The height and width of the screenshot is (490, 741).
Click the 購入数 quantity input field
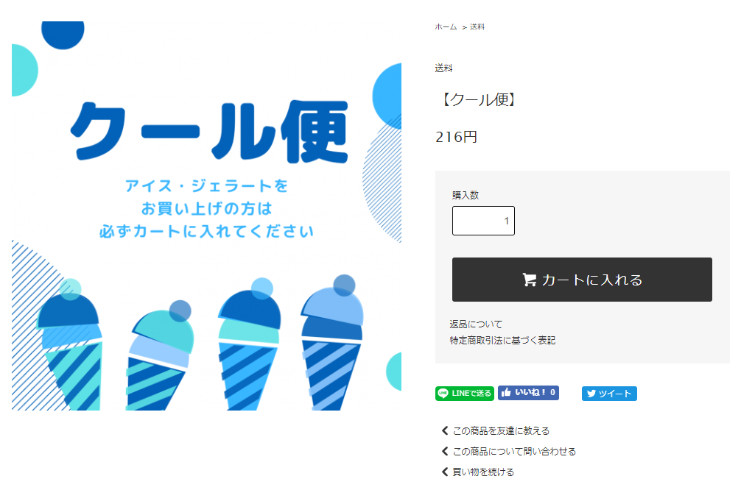click(x=483, y=221)
